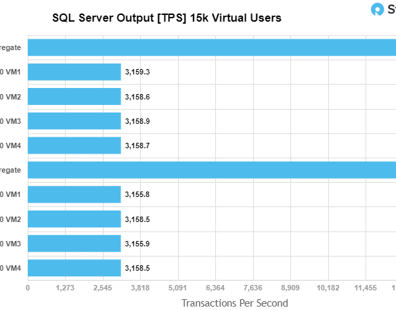Click the bar next to value 3,158.7
Image resolution: width=396 pixels, height=310 pixels.
click(x=74, y=146)
